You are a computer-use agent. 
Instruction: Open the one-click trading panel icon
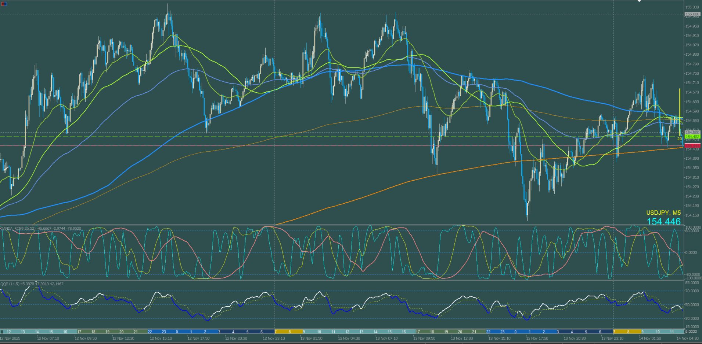(4, 4)
